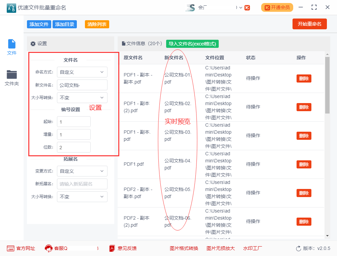Open the 变更方式 dropdown in 拓展名 section

pyautogui.click(x=82, y=171)
